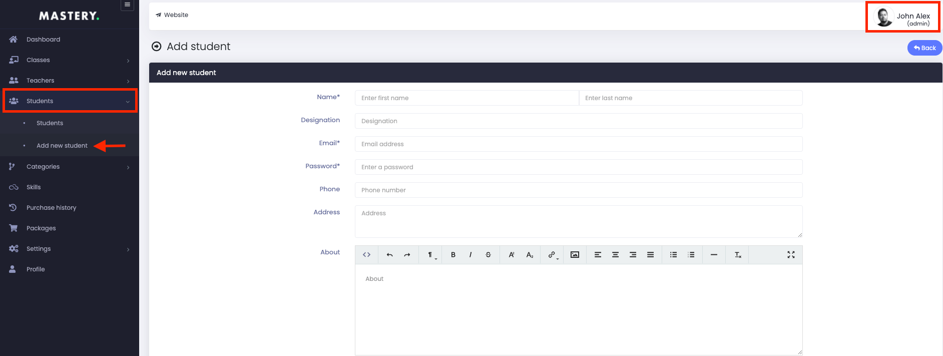Click the undo arrow in editor toolbar
Viewport: 943px width, 356px height.
pyautogui.click(x=389, y=255)
